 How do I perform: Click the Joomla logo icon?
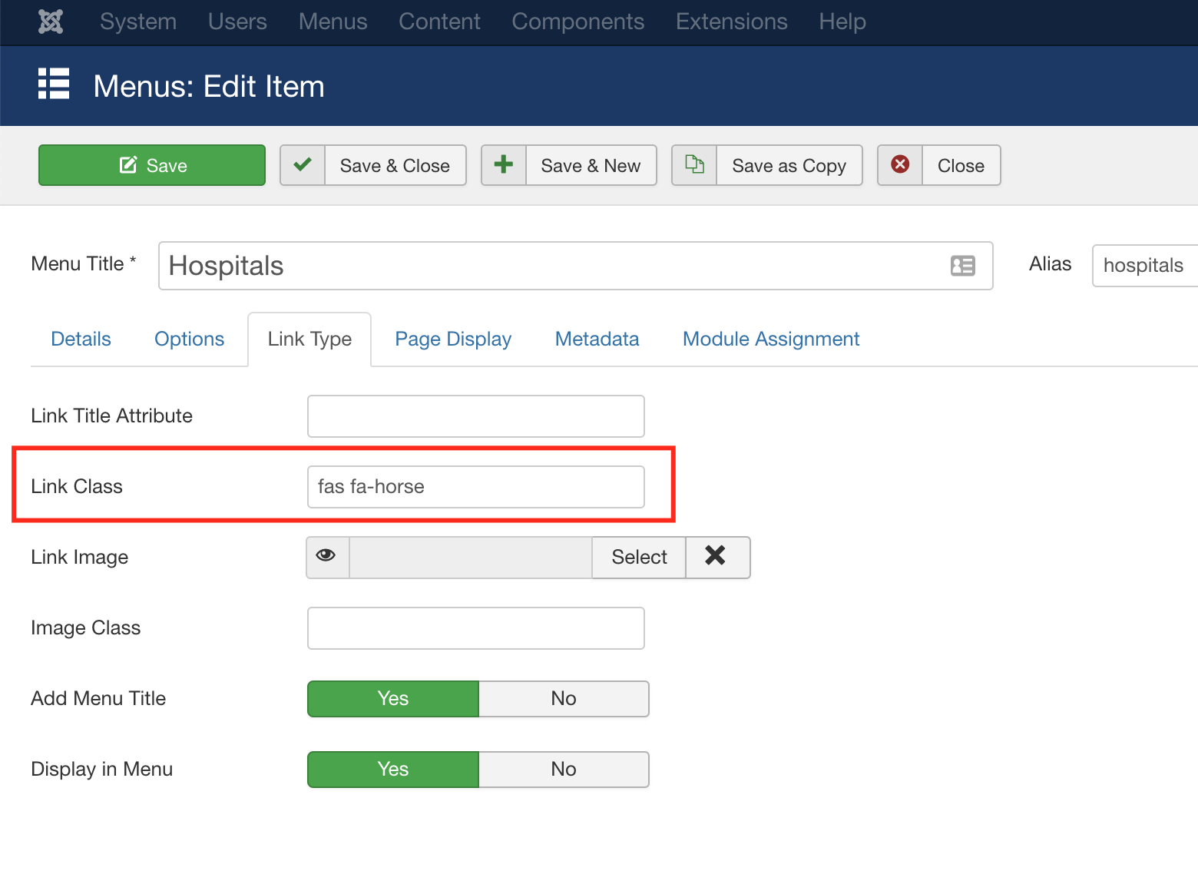coord(51,22)
